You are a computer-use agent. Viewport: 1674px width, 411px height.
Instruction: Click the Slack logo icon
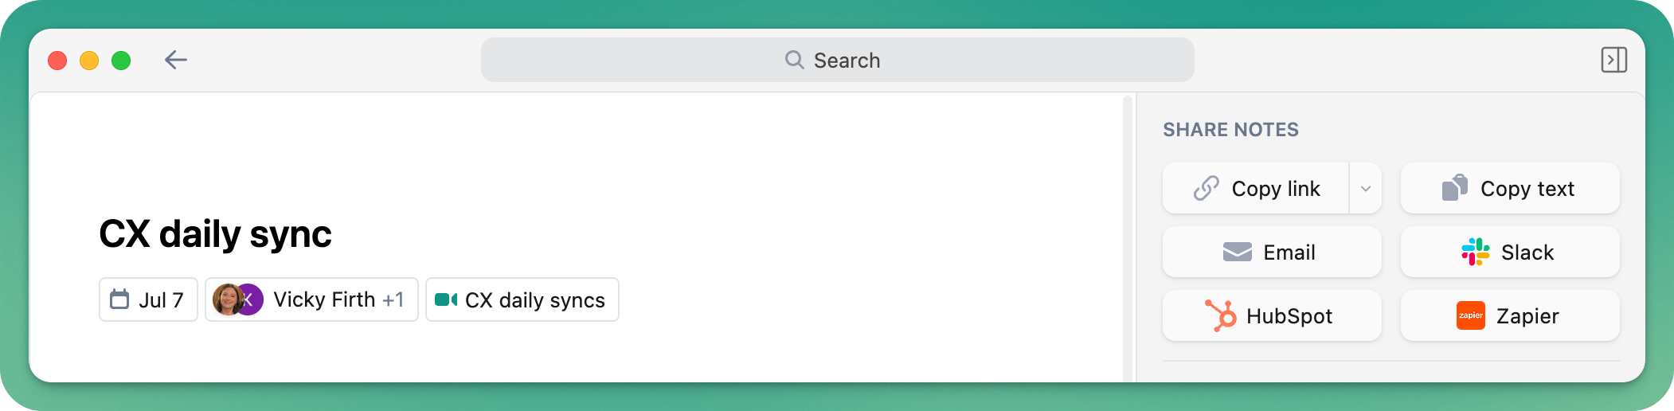1476,252
